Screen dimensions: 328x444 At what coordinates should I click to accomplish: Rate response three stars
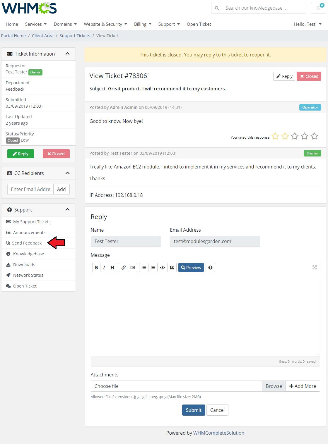pos(295,136)
